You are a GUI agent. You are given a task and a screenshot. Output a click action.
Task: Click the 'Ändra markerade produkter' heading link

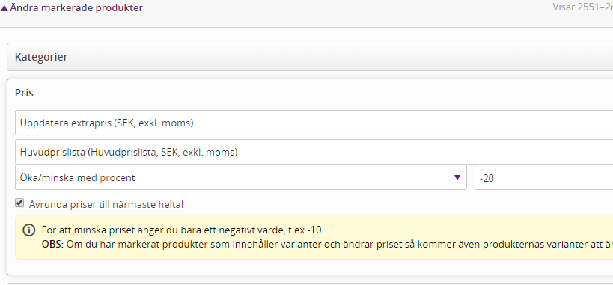[x=76, y=7]
